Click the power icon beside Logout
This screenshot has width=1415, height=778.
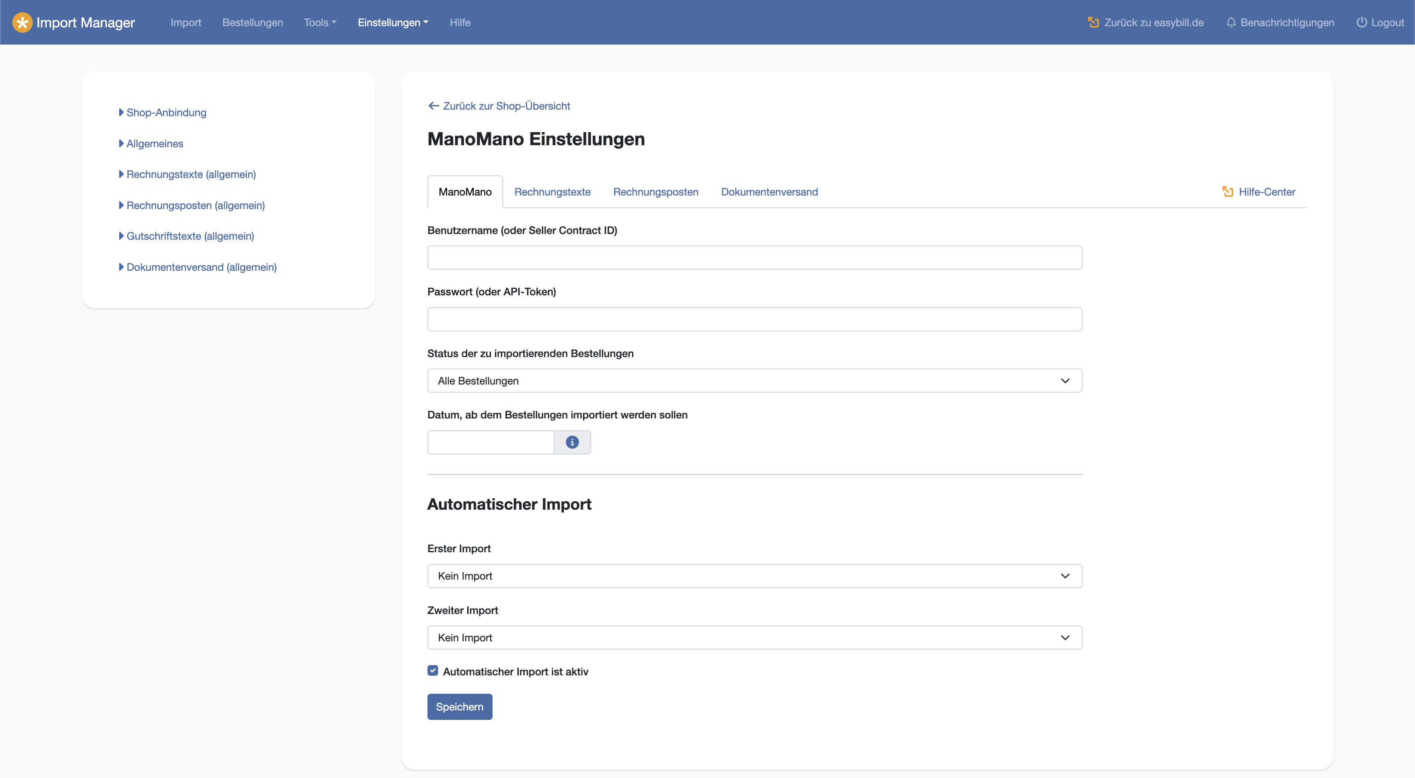1361,22
